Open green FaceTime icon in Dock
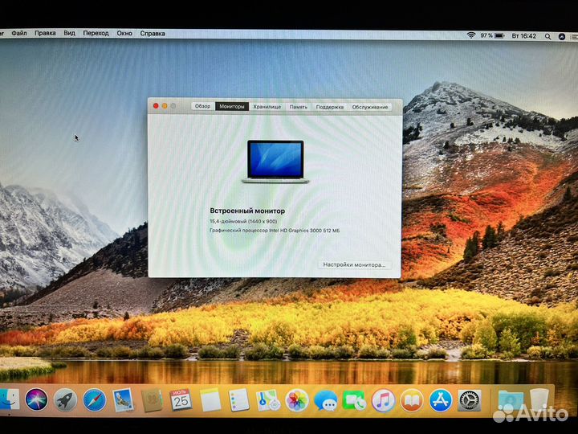This screenshot has width=578, height=434. click(354, 401)
